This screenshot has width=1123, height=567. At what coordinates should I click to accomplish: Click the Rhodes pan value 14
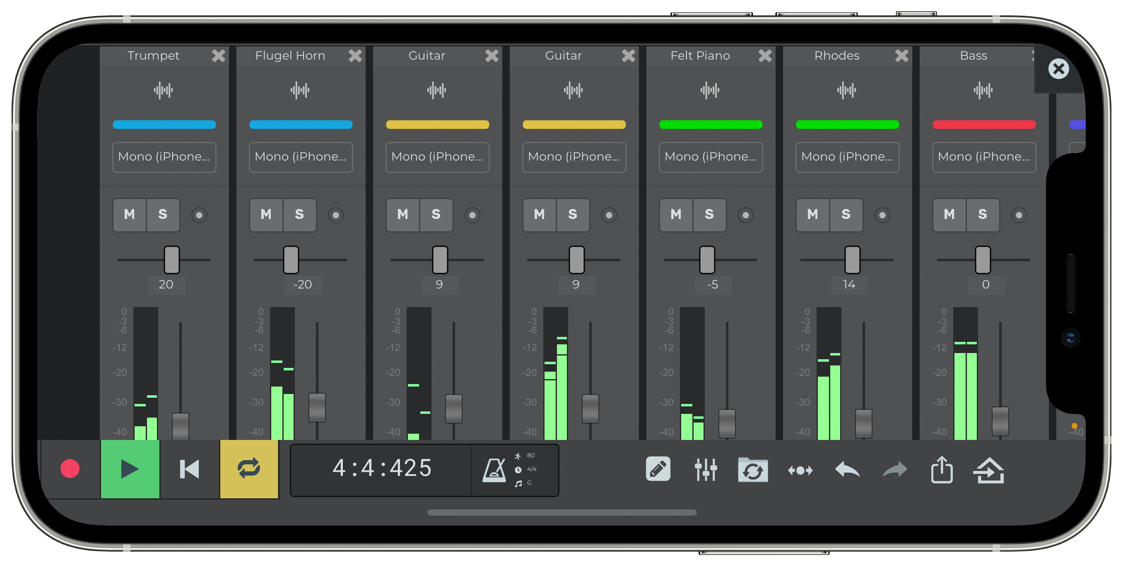click(849, 285)
